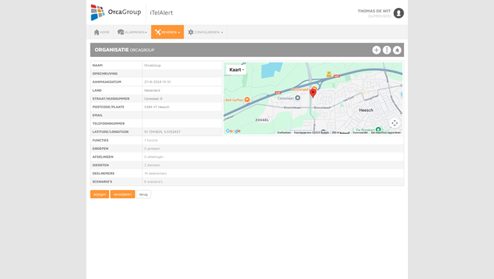Go to Home in navigation bar
494x279 pixels.
(102, 32)
